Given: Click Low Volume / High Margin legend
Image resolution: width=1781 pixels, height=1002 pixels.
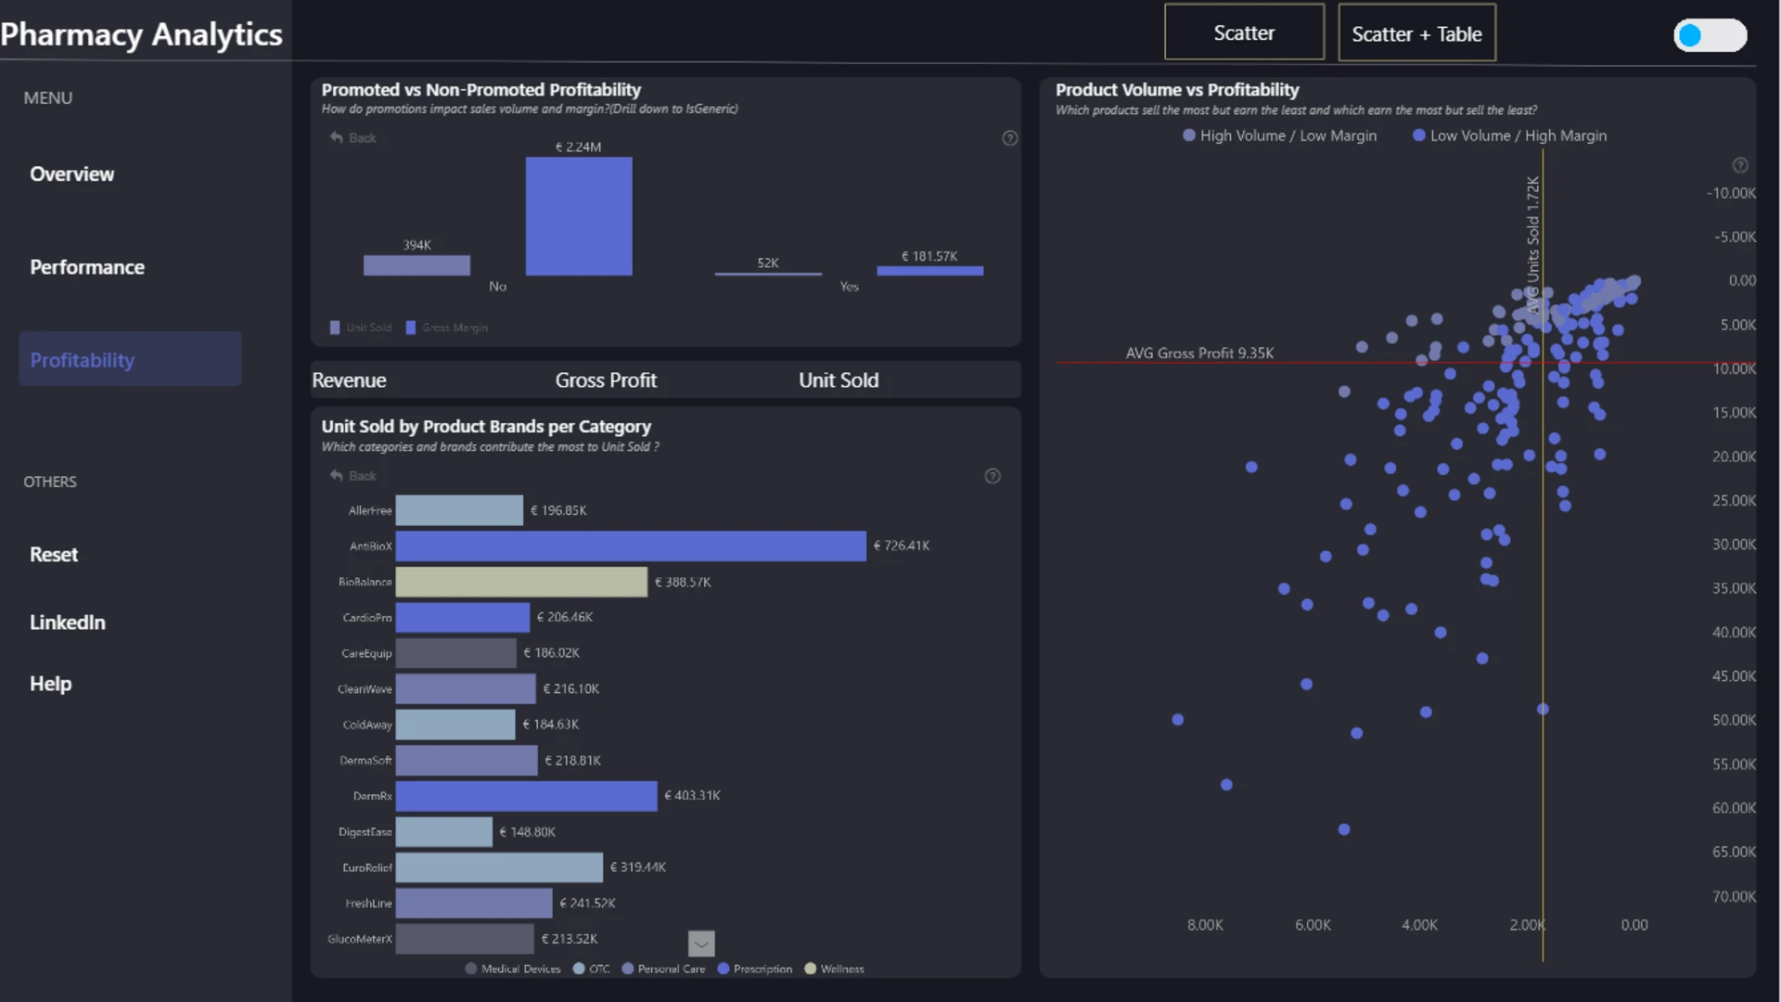Looking at the screenshot, I should 1509,135.
